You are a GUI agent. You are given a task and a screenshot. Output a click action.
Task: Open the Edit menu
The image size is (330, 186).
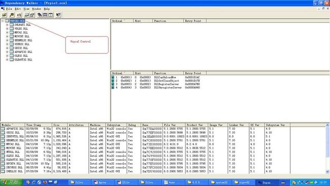[x=18, y=9]
